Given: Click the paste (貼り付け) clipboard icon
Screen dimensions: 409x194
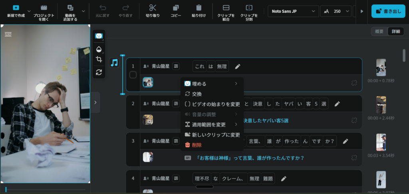Looking at the screenshot, I should tap(199, 8).
